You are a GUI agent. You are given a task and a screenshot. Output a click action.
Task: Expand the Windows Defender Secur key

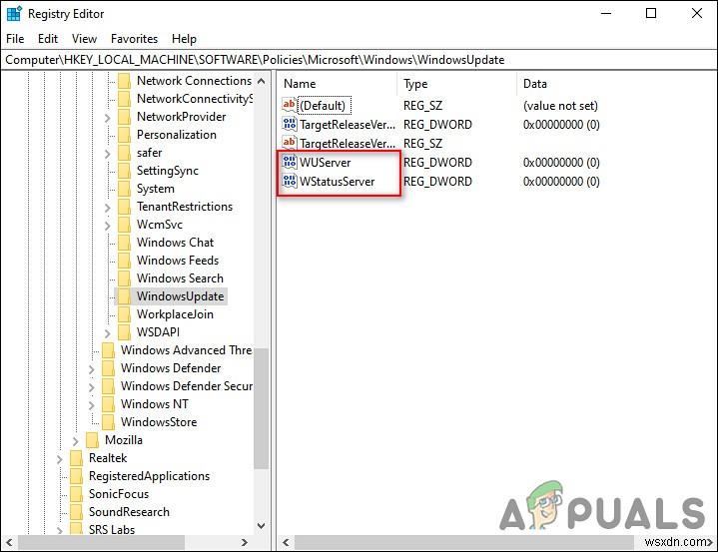(x=91, y=387)
